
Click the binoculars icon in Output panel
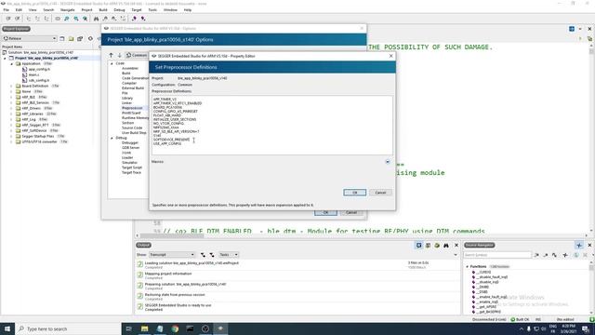pos(446,246)
